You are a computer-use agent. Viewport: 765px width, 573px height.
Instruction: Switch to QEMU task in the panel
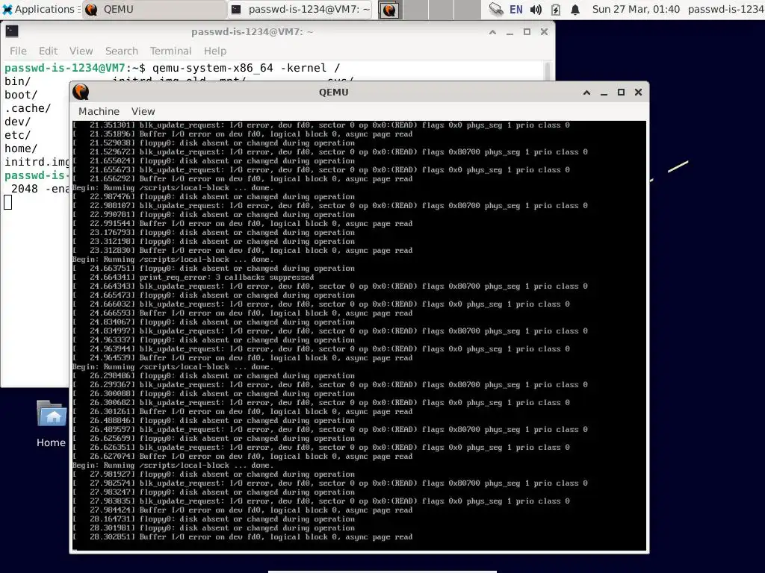pyautogui.click(x=154, y=9)
